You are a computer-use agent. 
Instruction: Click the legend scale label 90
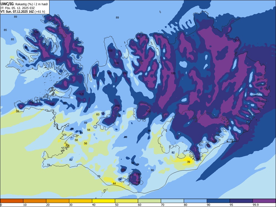click(209, 205)
